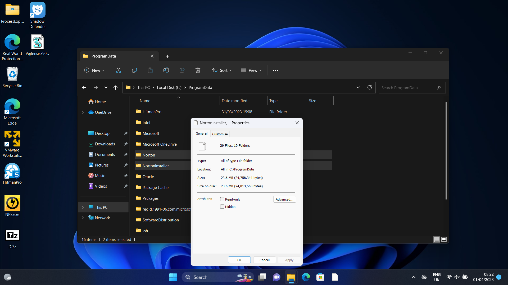508x285 pixels.
Task: Open See more options ellipsis menu
Action: pyautogui.click(x=275, y=70)
